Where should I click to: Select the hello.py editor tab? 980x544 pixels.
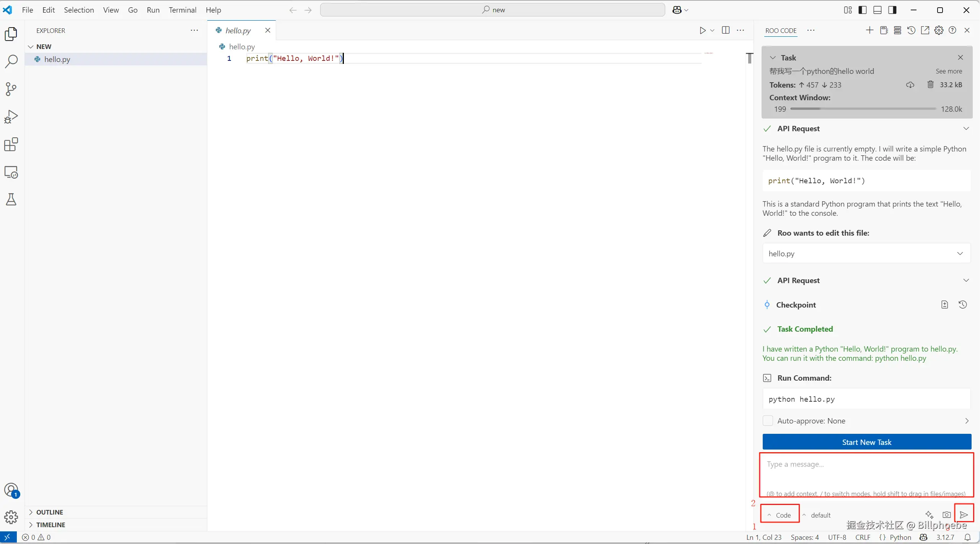pos(238,31)
